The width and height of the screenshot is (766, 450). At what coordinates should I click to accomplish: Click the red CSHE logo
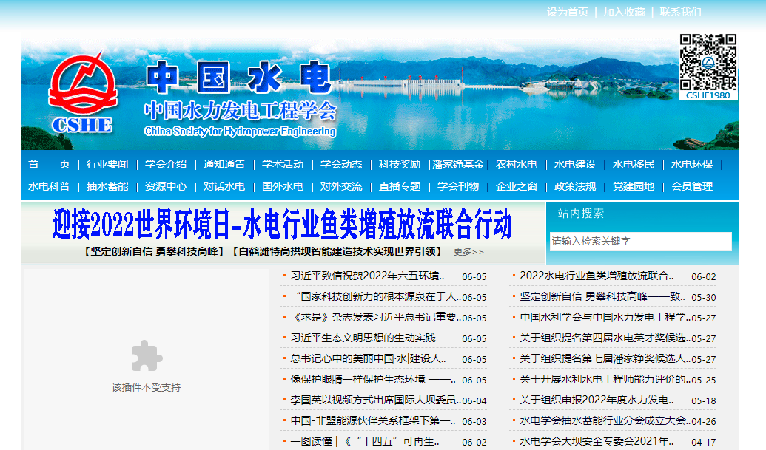click(83, 92)
